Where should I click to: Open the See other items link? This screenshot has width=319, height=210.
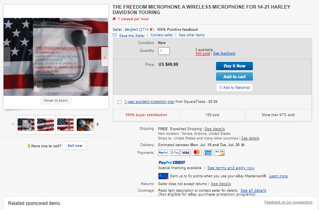pos(191,35)
